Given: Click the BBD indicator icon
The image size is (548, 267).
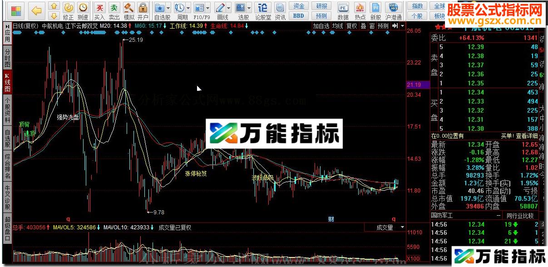Looking at the screenshot, I should [299, 15].
